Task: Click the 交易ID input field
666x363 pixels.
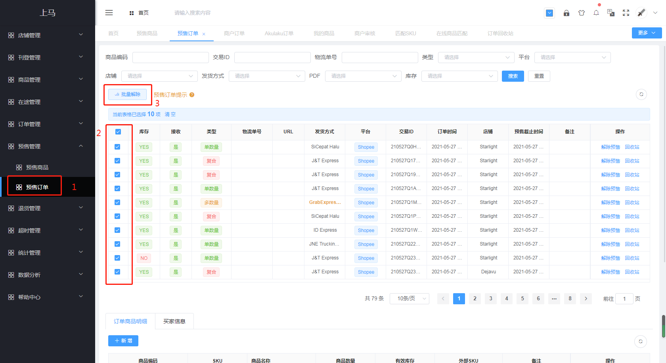Action: (272, 58)
